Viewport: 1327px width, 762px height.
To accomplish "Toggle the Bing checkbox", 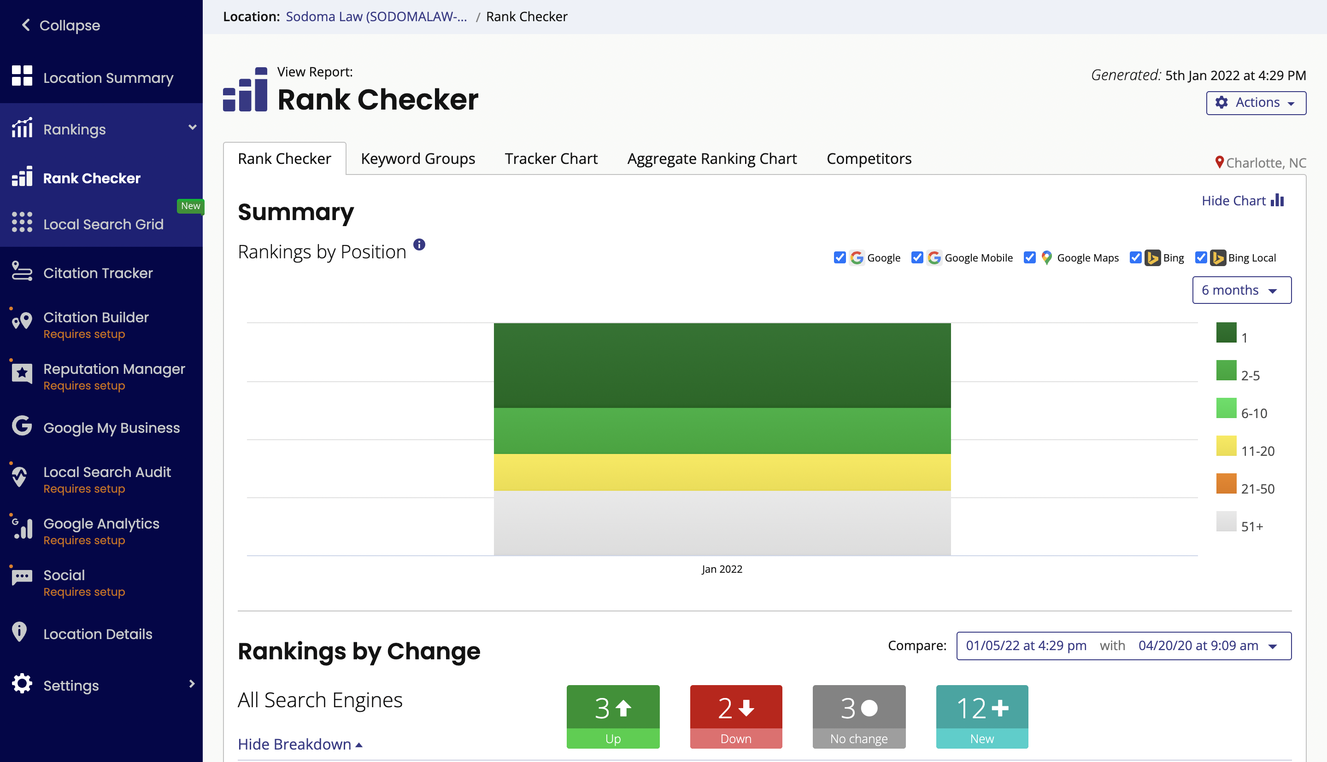I will pos(1135,257).
